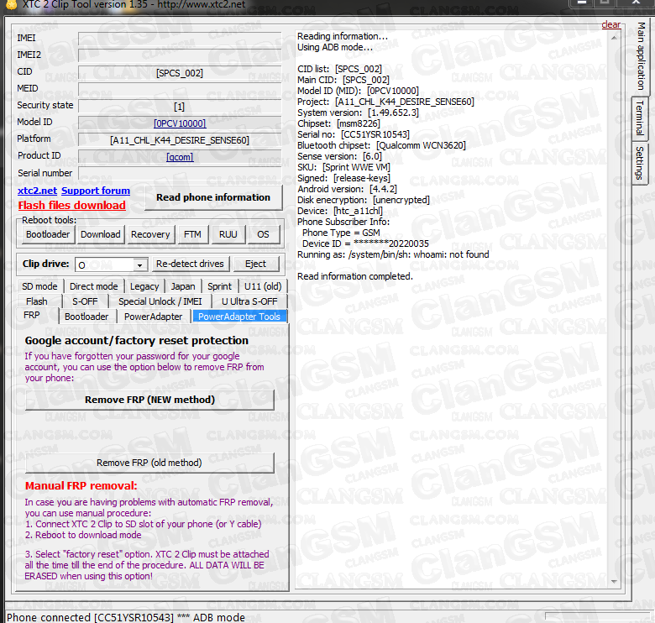The height and width of the screenshot is (623, 655).
Task: Click log scrollbar up arrow
Action: click(x=614, y=38)
